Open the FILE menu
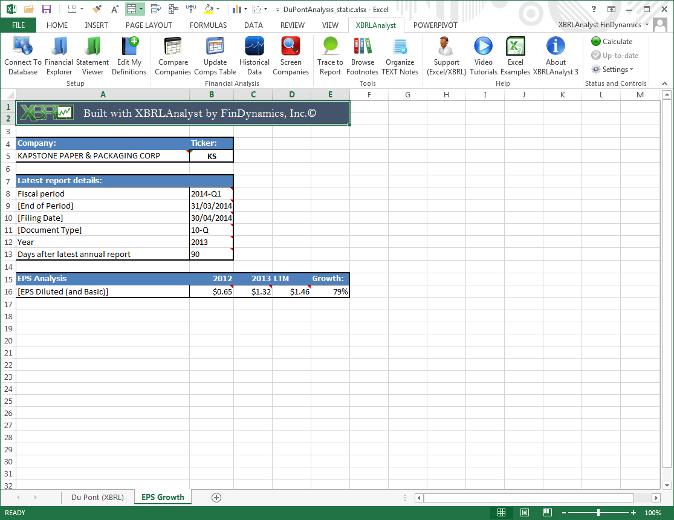This screenshot has width=674, height=520. coord(18,25)
